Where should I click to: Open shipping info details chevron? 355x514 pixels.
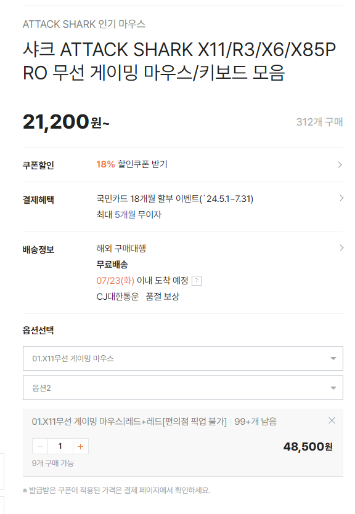coord(341,248)
